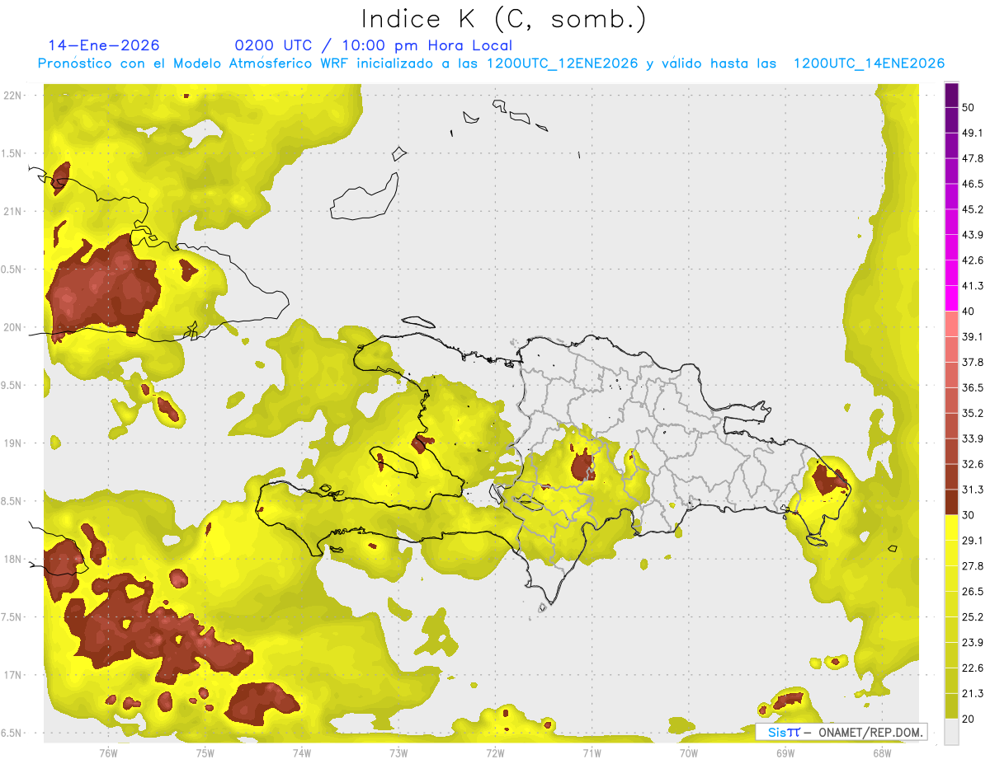The height and width of the screenshot is (764, 990).
Task: Click the legend value "26.5"
Action: [x=973, y=592]
